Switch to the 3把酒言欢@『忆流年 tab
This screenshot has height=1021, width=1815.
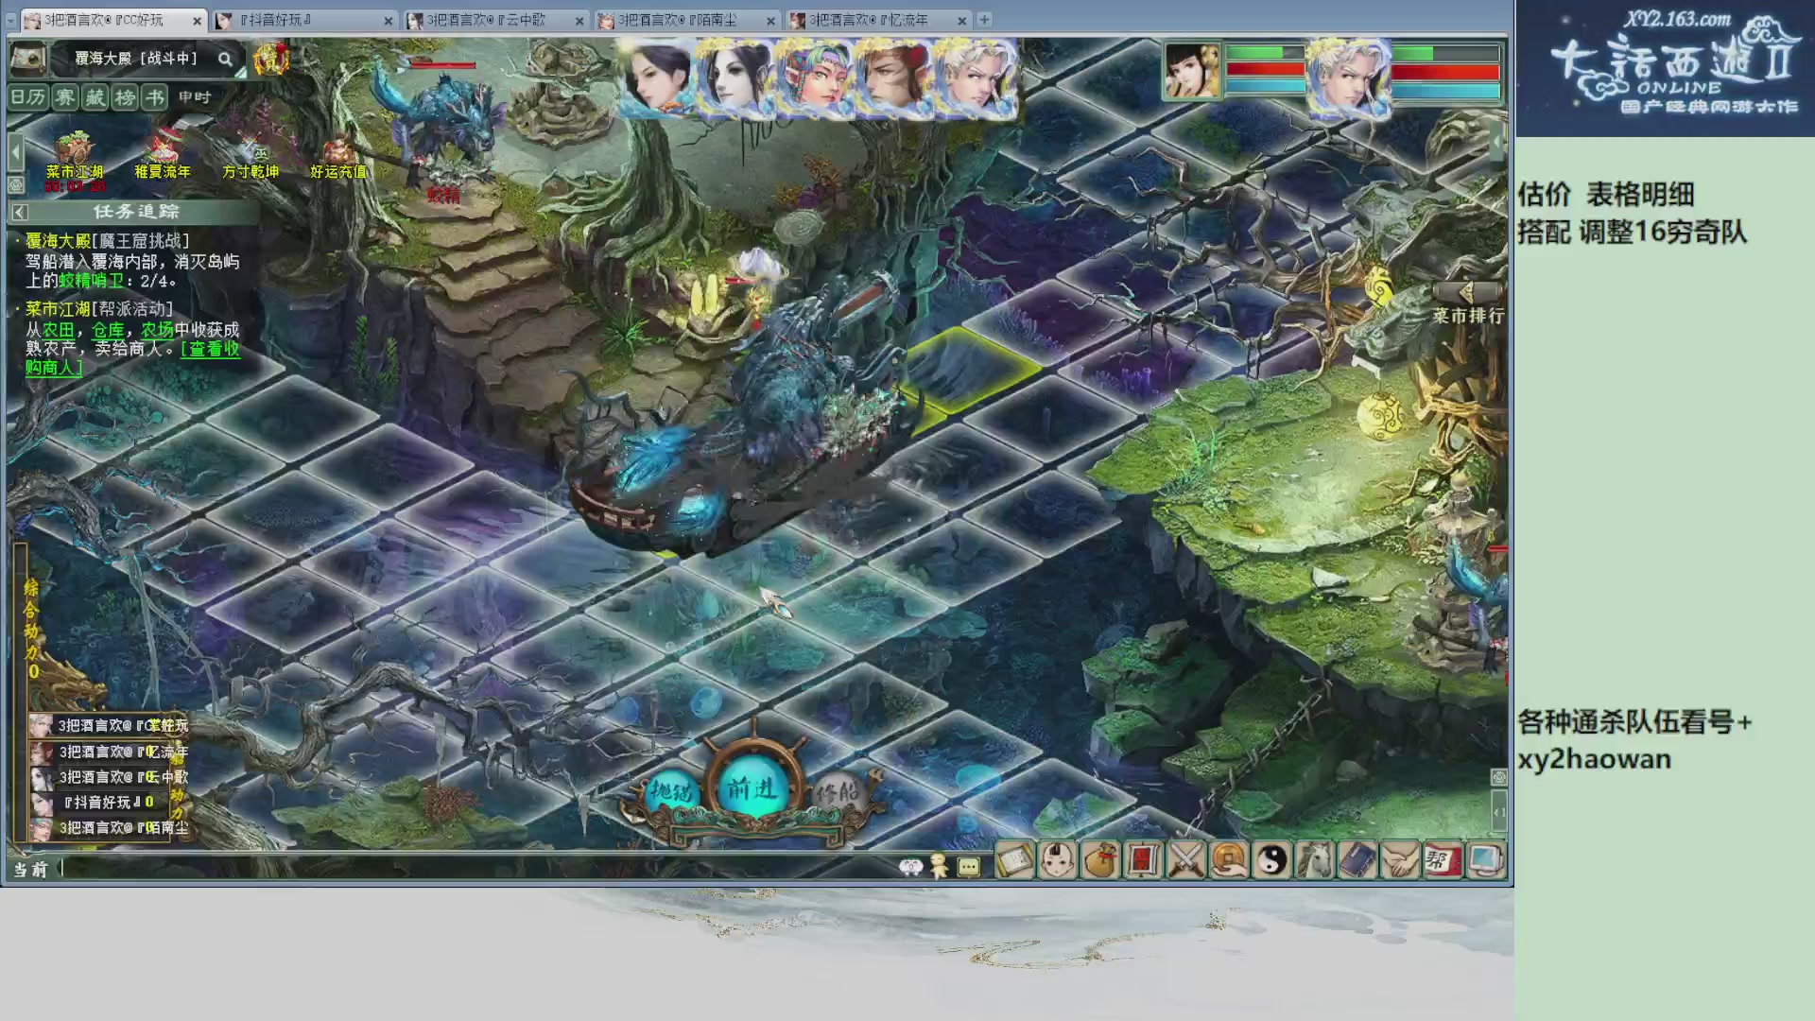(877, 20)
